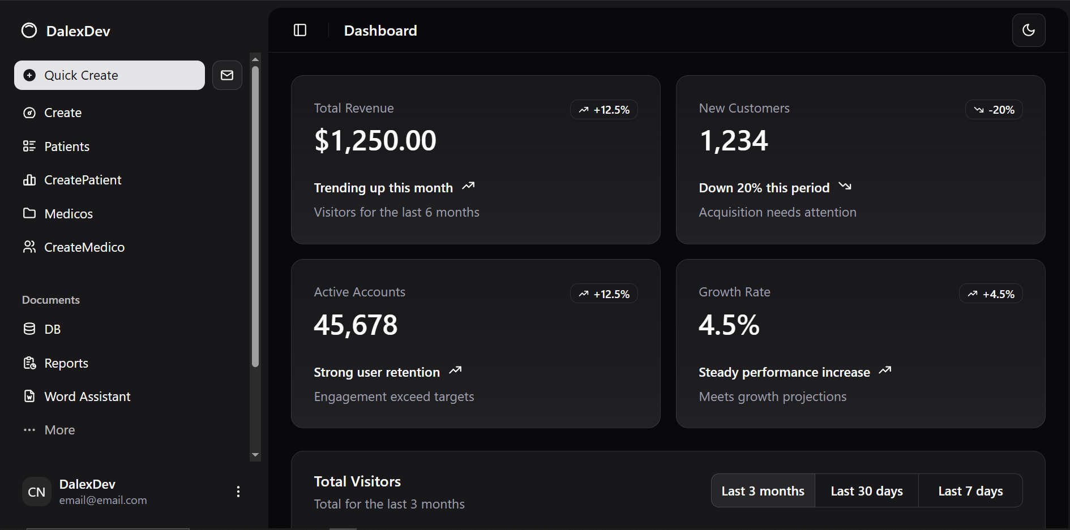Click the Total Visitors heading
Image resolution: width=1070 pixels, height=530 pixels.
[x=357, y=481]
